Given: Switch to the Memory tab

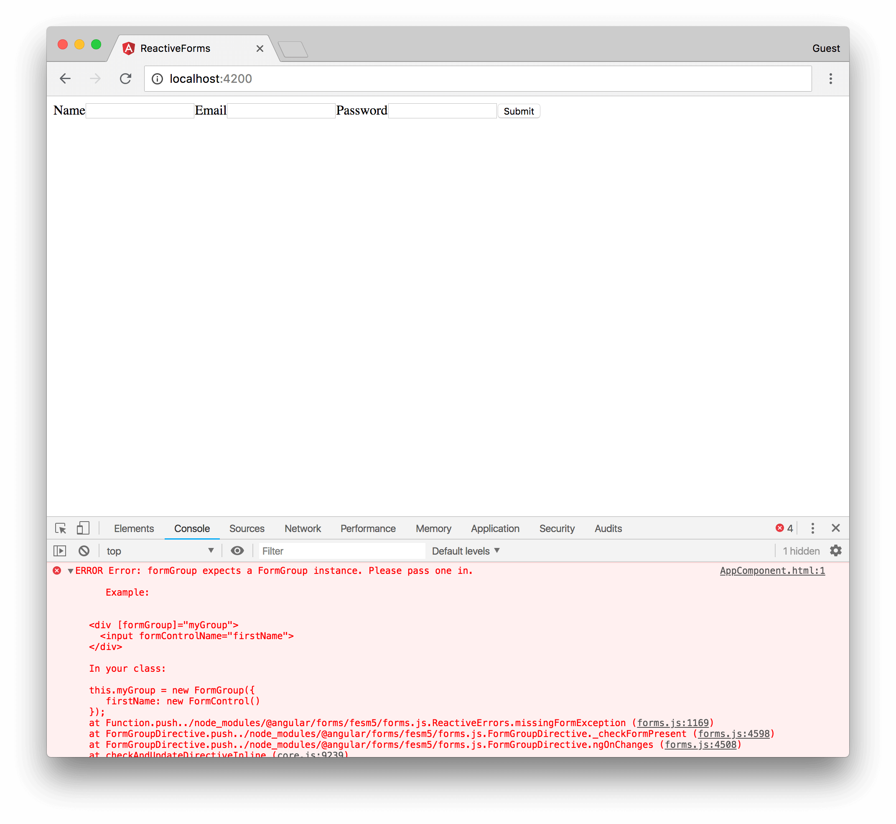Looking at the screenshot, I should click(x=433, y=528).
